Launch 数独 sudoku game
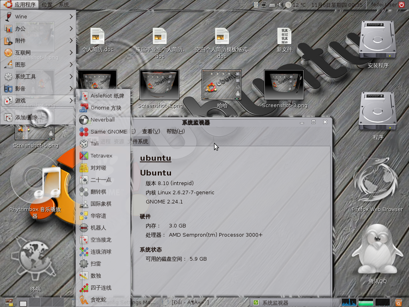The image size is (409, 307). 103,276
